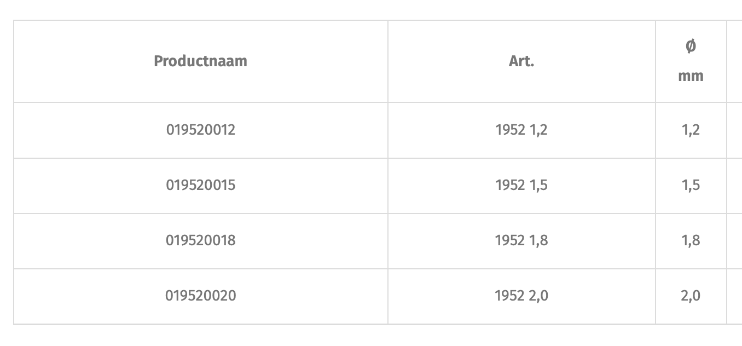Viewport: 742px width, 346px height.
Task: Click the 2,0 diameter value
Action: [x=691, y=296]
